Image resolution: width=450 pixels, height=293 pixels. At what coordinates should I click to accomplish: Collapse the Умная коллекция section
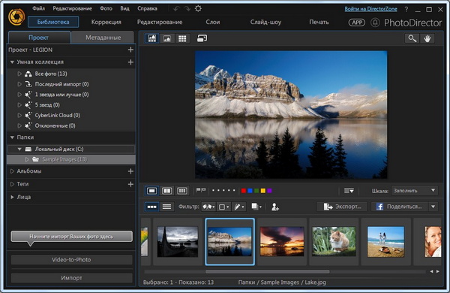click(12, 62)
